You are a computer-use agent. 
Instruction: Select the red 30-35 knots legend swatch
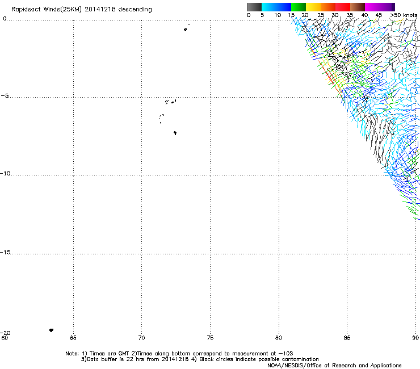click(343, 7)
